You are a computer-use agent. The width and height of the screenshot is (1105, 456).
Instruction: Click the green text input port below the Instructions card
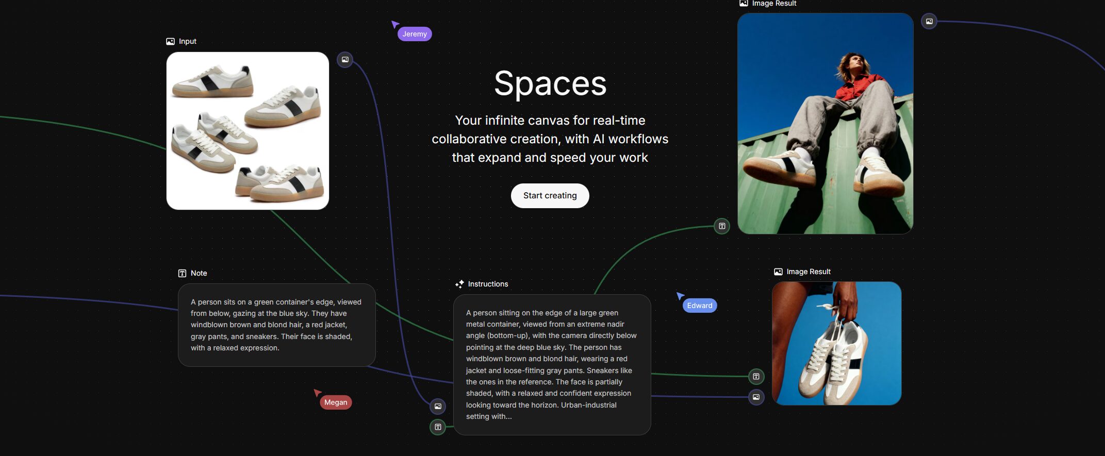[x=438, y=427]
